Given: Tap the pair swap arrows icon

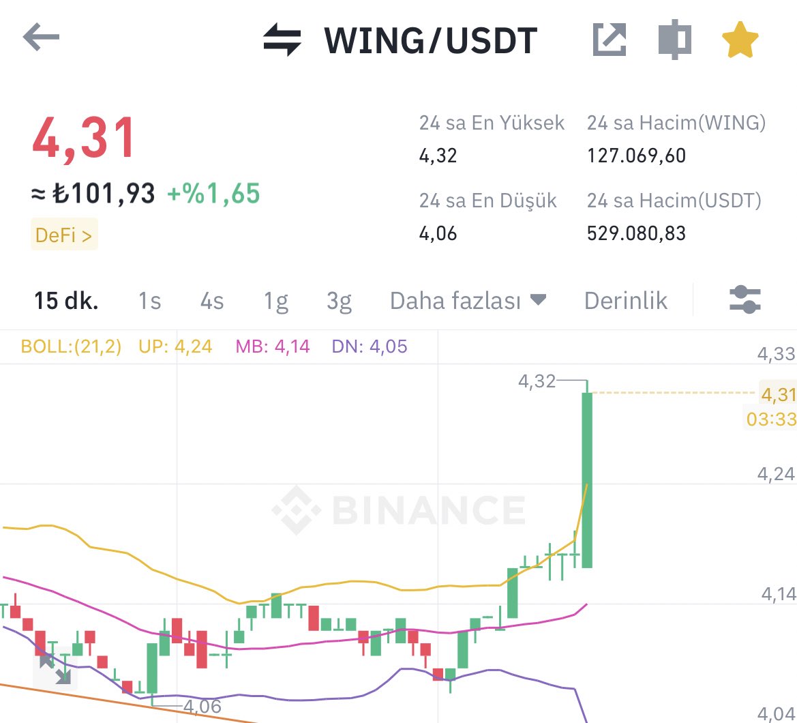Looking at the screenshot, I should pos(282,40).
